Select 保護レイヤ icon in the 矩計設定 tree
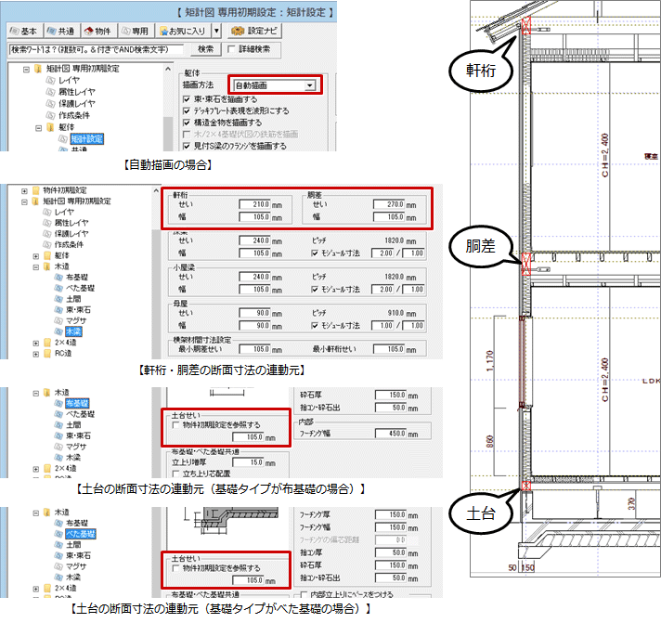Viewport: 661px width, 623px height. click(x=50, y=104)
